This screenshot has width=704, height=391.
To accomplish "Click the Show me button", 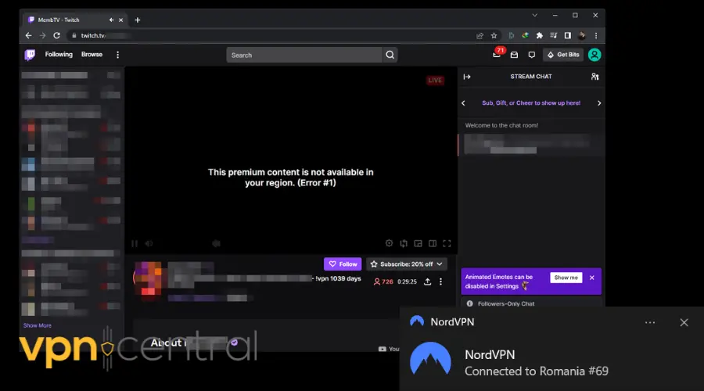I will click(x=566, y=278).
